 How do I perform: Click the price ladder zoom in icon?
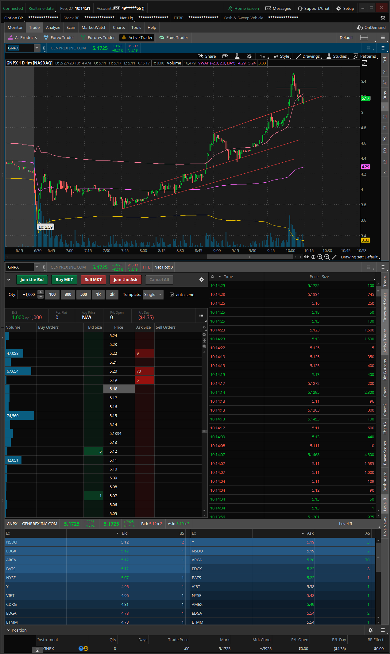tap(204, 335)
